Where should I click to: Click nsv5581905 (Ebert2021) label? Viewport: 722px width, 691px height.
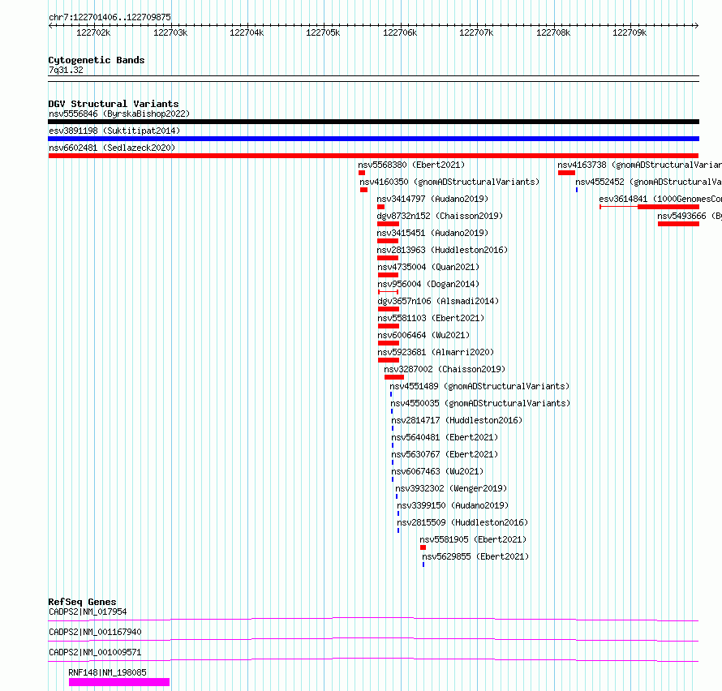(473, 539)
